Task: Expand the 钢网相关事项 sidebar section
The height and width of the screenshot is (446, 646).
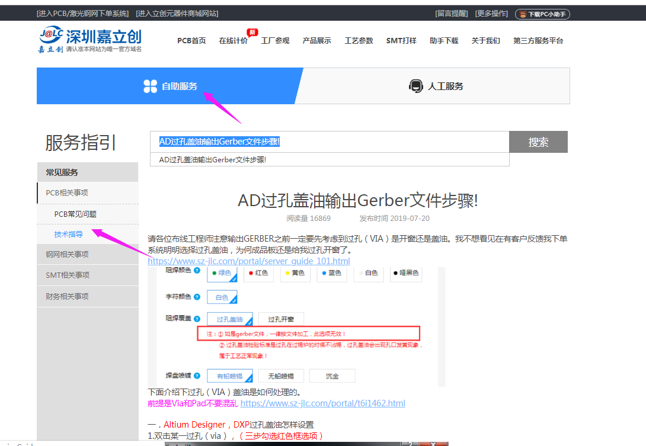Action: [x=67, y=255]
